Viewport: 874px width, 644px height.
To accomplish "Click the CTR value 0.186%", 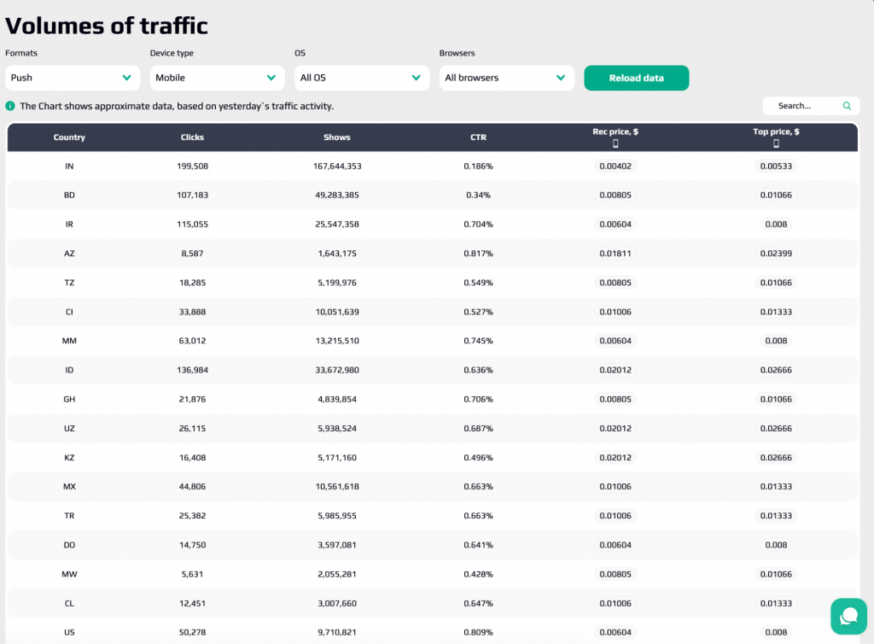I will pyautogui.click(x=478, y=167).
